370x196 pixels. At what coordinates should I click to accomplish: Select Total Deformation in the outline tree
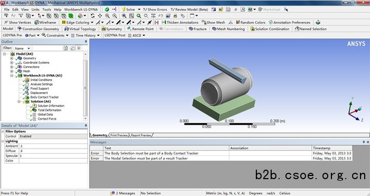pyautogui.click(x=49, y=110)
